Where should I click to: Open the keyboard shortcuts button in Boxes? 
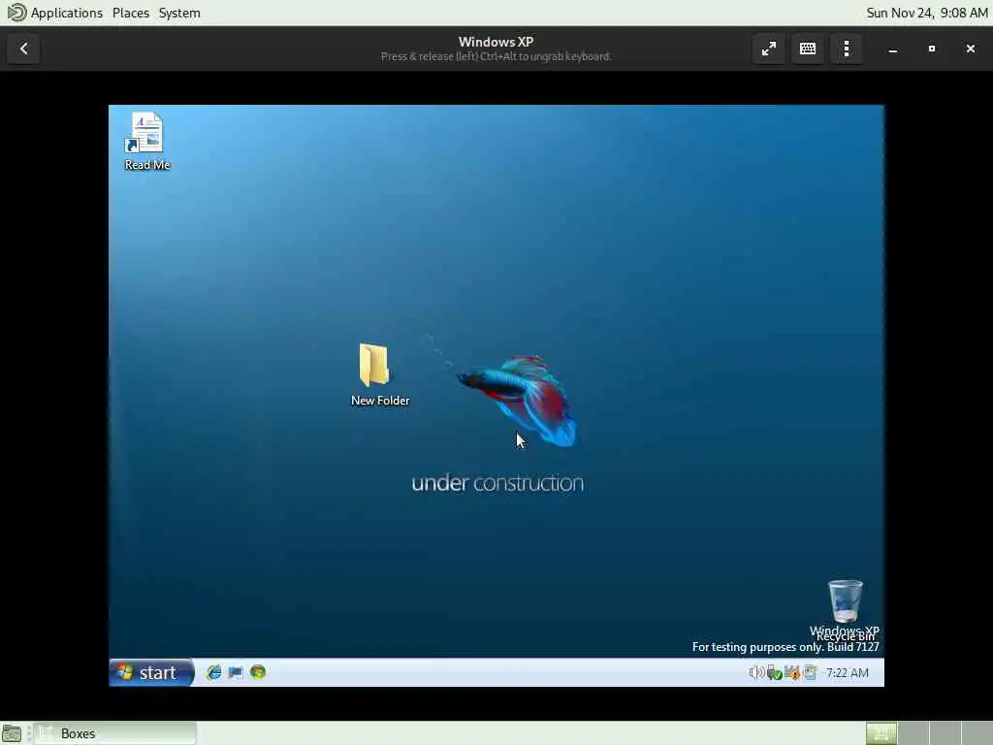808,49
